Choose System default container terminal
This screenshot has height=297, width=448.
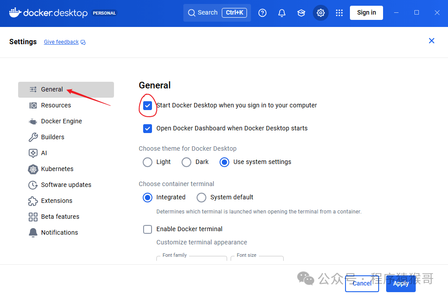[201, 198]
